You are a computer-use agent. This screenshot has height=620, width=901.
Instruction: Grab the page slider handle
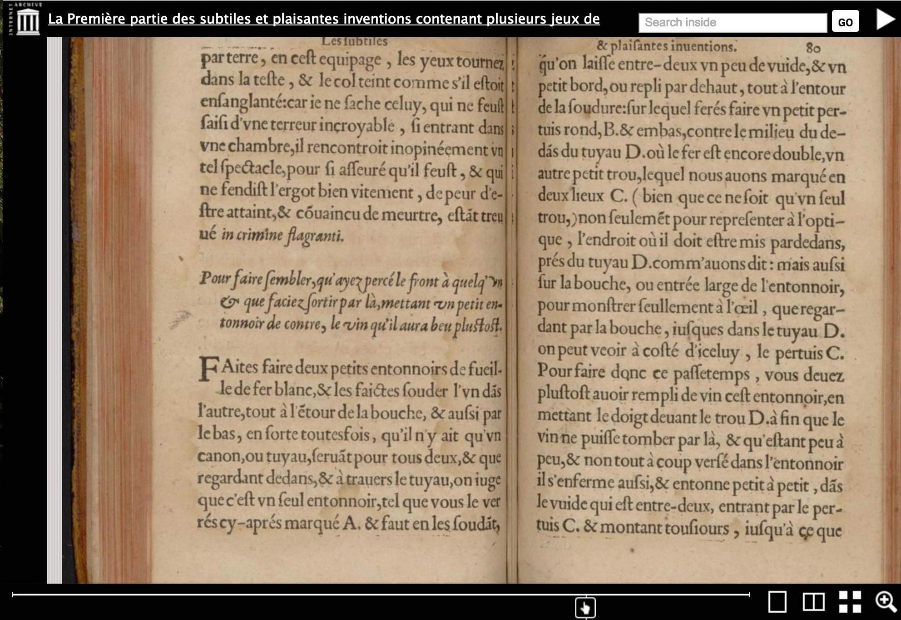[x=585, y=608]
